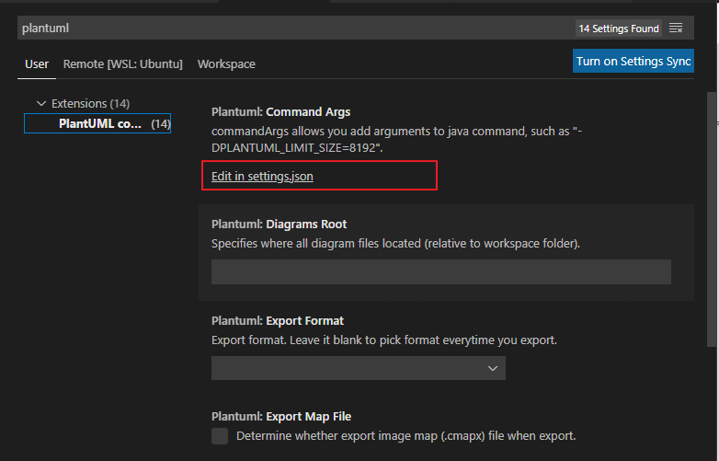Focus the Diagrams Root text field
Image resolution: width=719 pixels, height=461 pixels.
point(441,271)
